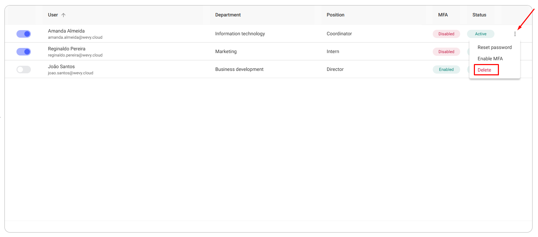Click the Status column header

point(479,15)
